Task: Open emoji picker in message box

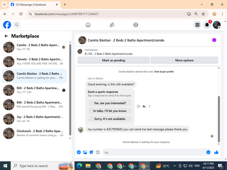Action: click(x=208, y=152)
